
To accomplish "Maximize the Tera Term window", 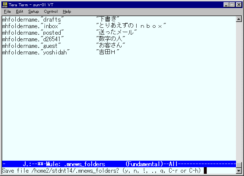I will 232,5.
